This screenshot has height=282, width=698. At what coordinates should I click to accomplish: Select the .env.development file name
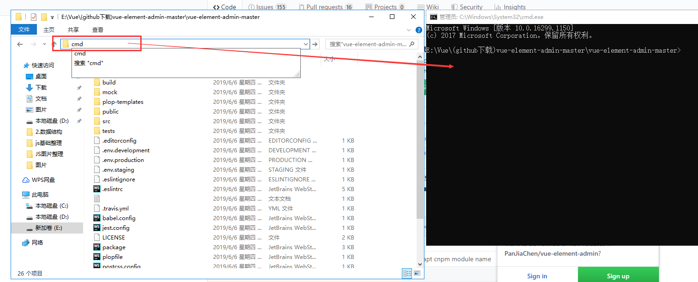coord(126,150)
